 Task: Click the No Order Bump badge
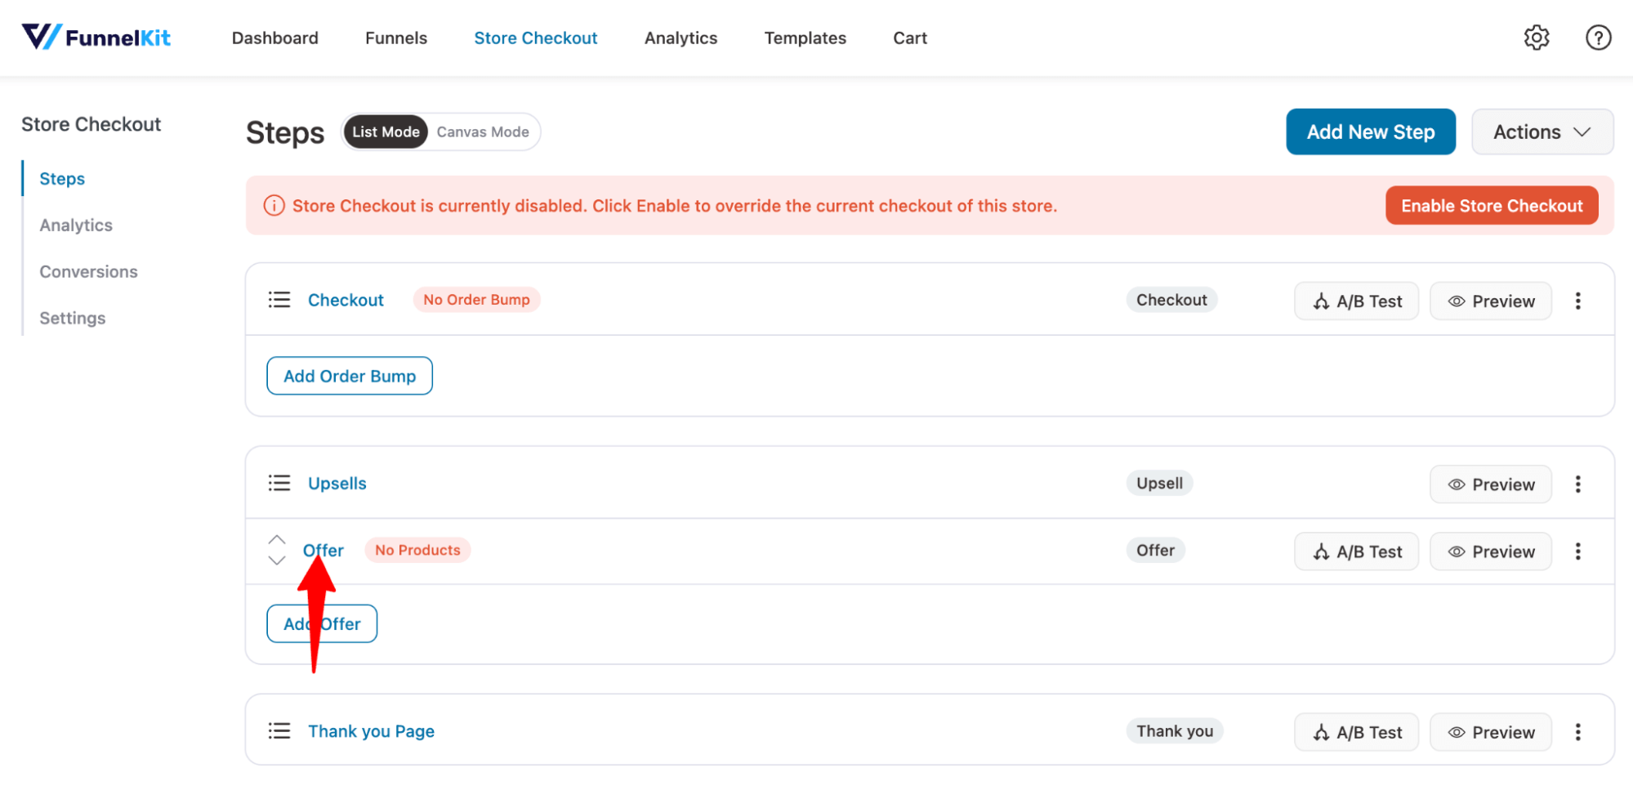(476, 299)
